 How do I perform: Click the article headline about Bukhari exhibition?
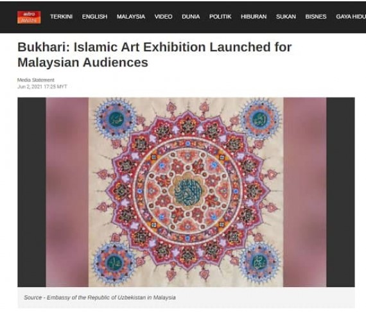[155, 55]
